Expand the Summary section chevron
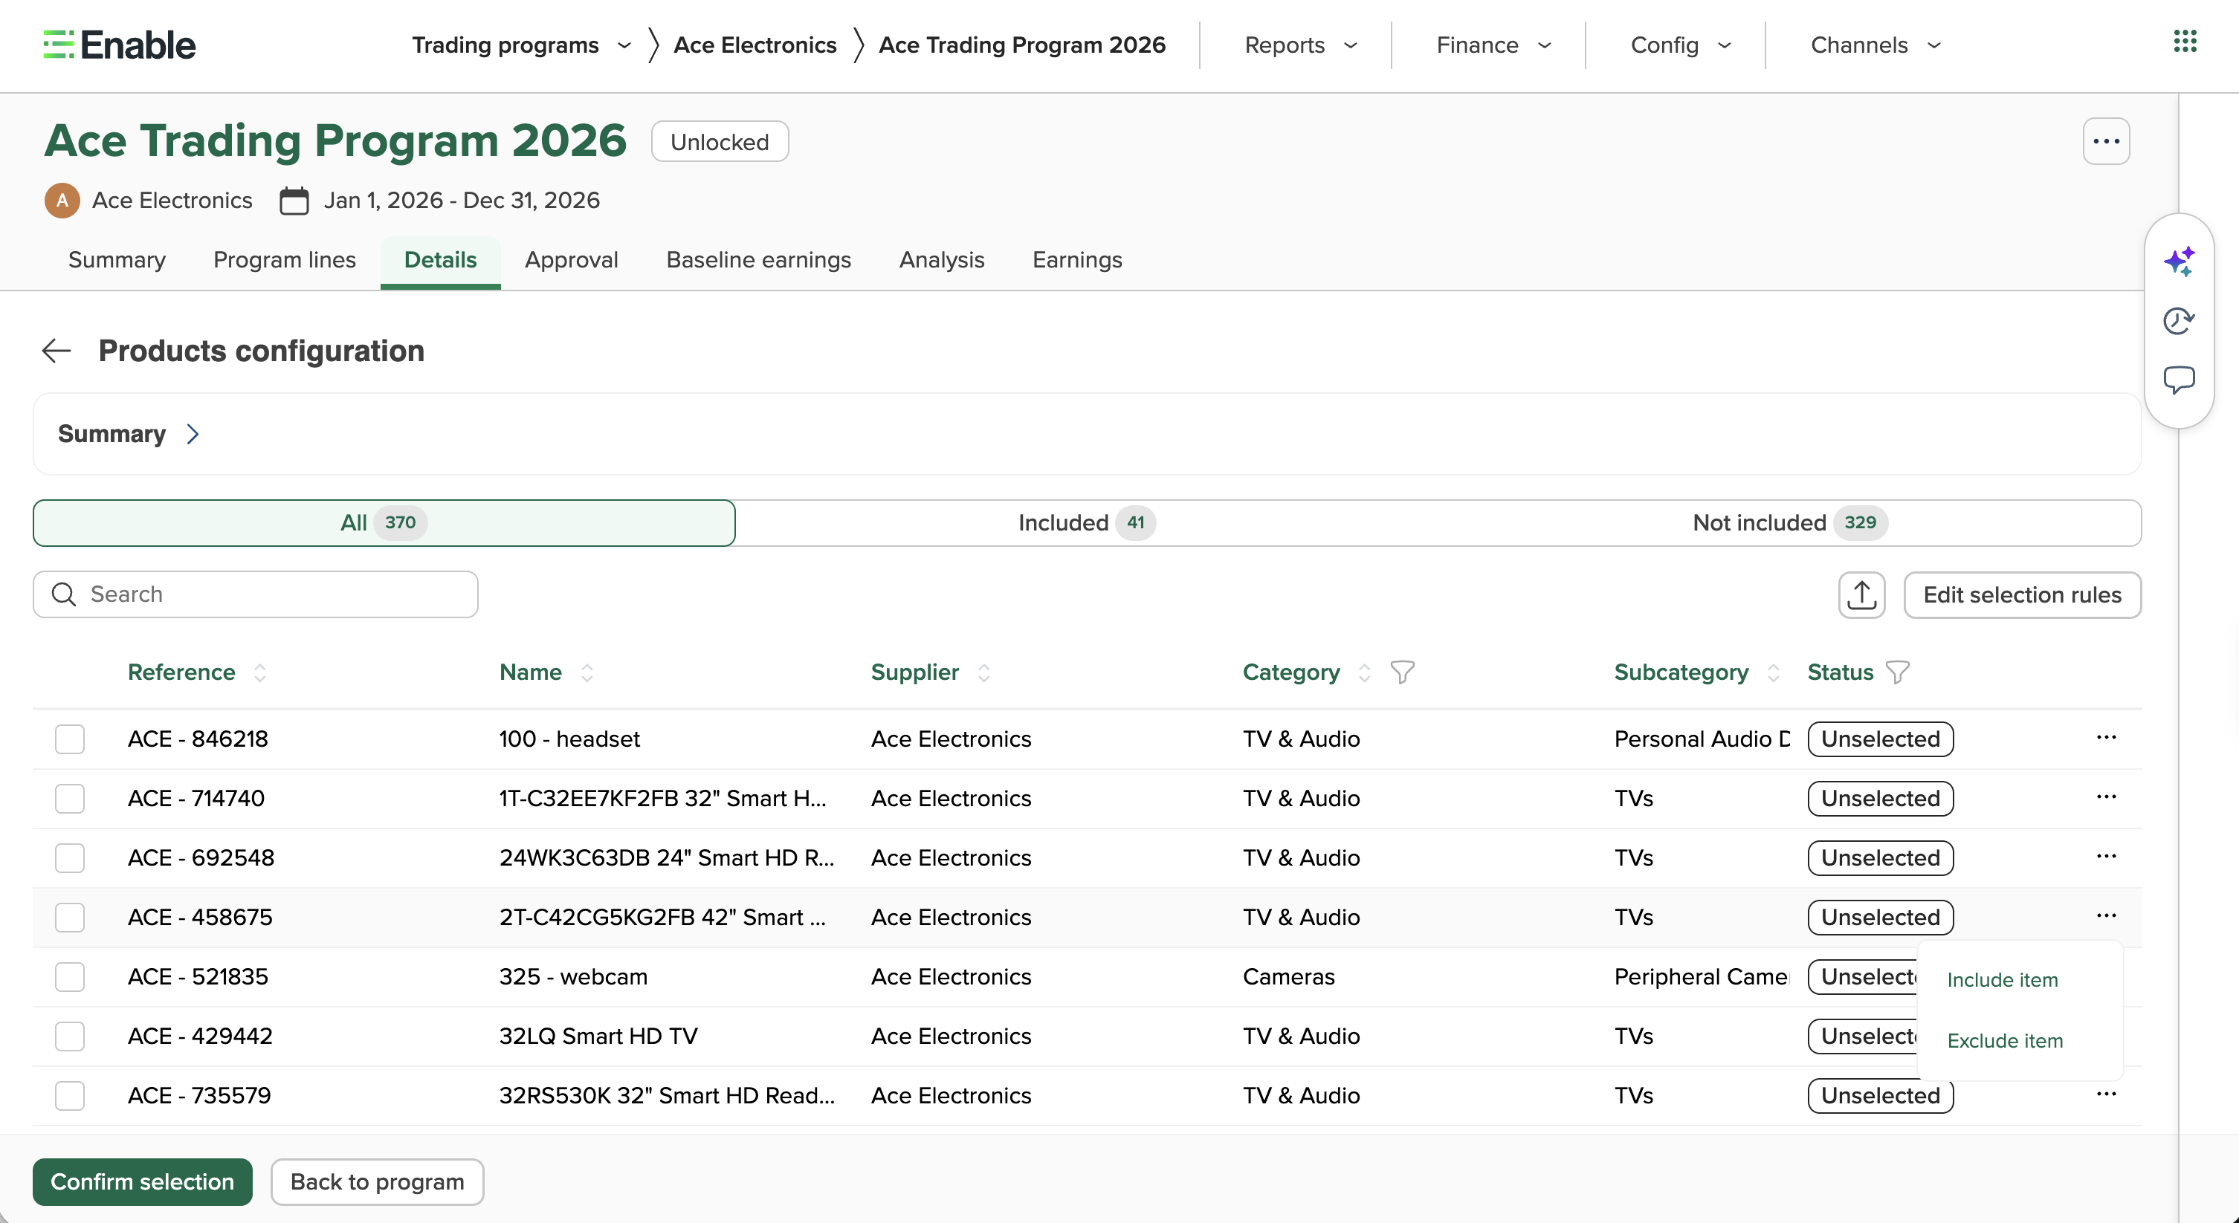The height and width of the screenshot is (1223, 2239). click(x=193, y=435)
